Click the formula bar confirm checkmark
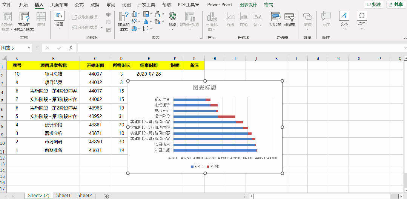407x199 pixels. pos(59,48)
